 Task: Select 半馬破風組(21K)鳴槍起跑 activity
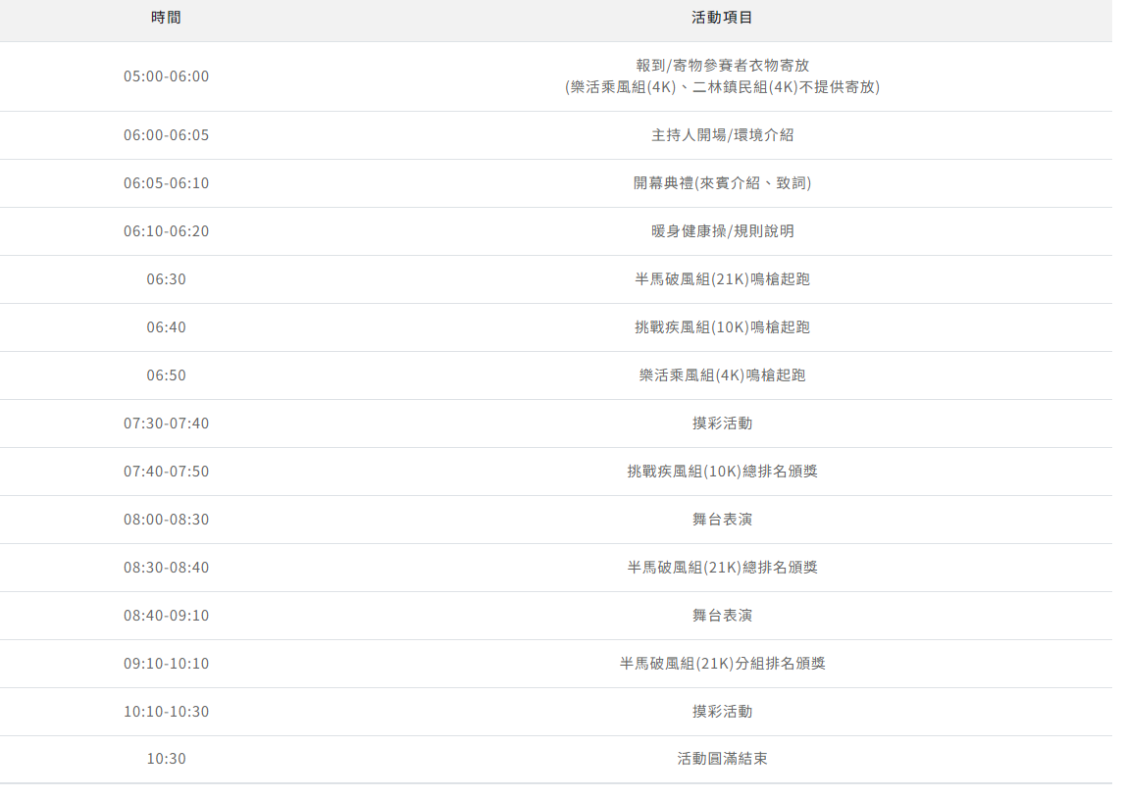pos(722,279)
